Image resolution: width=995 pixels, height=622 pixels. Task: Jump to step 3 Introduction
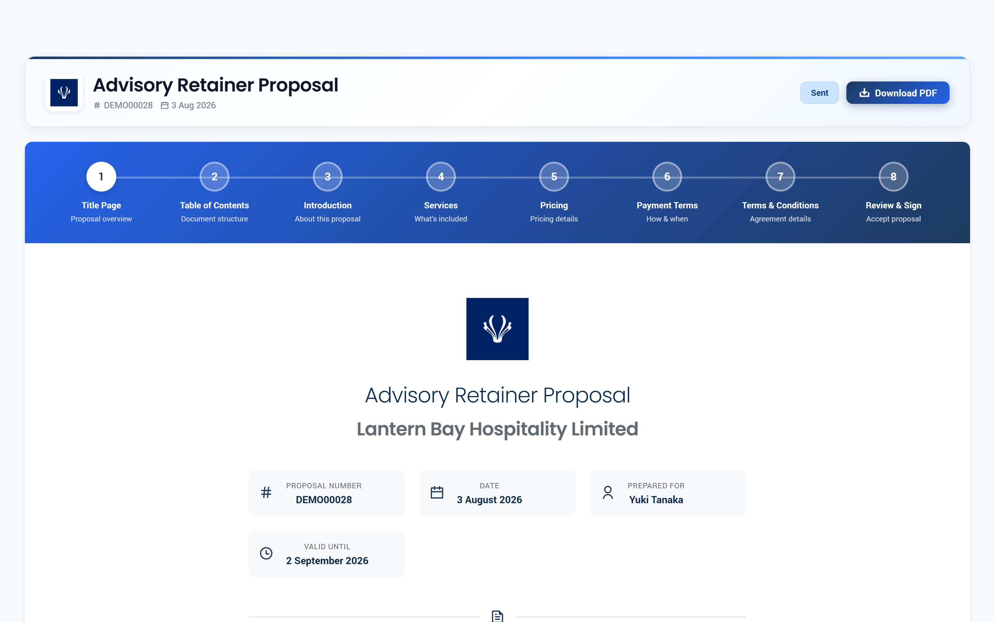(x=328, y=177)
